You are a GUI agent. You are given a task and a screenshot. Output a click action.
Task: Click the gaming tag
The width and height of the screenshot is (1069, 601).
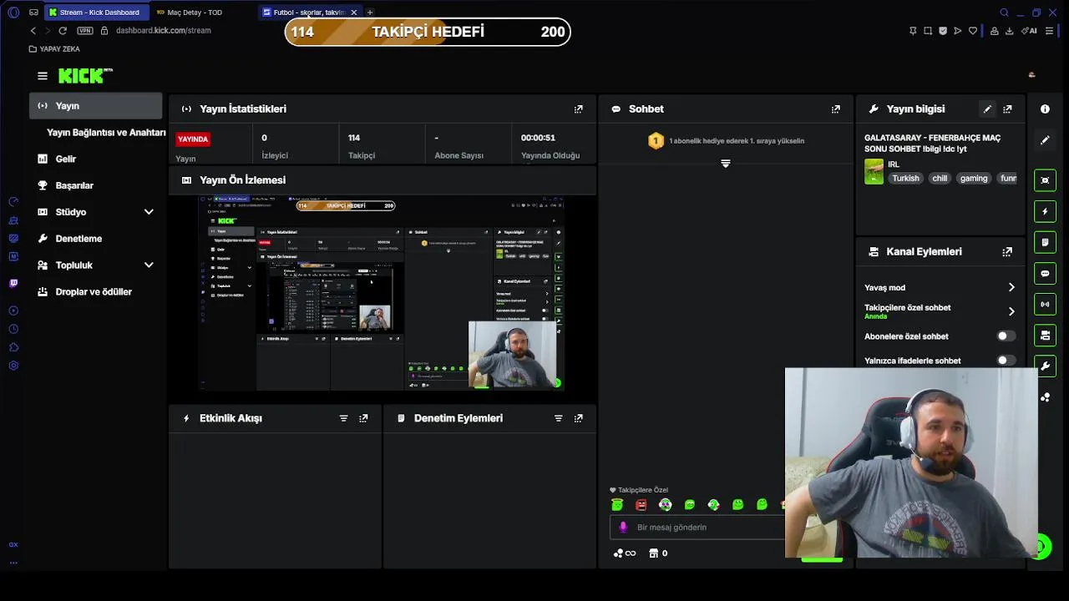tap(974, 179)
